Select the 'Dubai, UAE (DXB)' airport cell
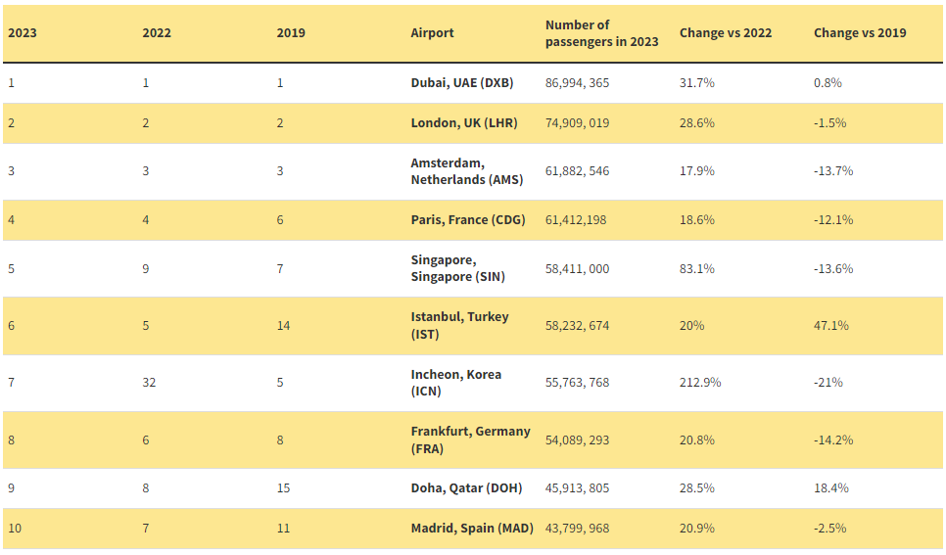The height and width of the screenshot is (555, 946). (462, 82)
